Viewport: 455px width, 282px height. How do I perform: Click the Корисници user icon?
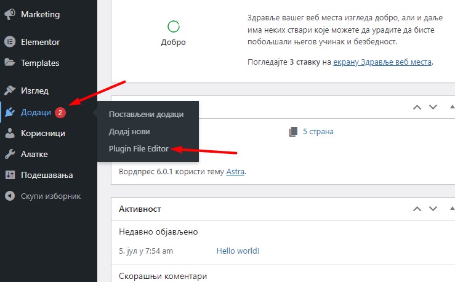[x=10, y=133]
